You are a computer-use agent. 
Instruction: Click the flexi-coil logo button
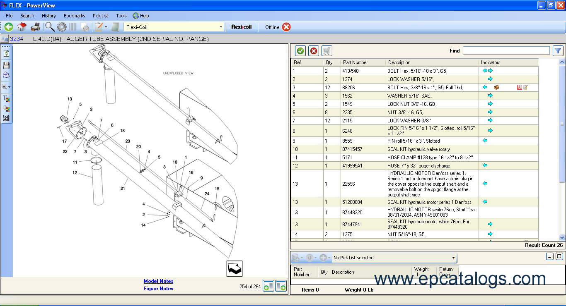(x=242, y=27)
